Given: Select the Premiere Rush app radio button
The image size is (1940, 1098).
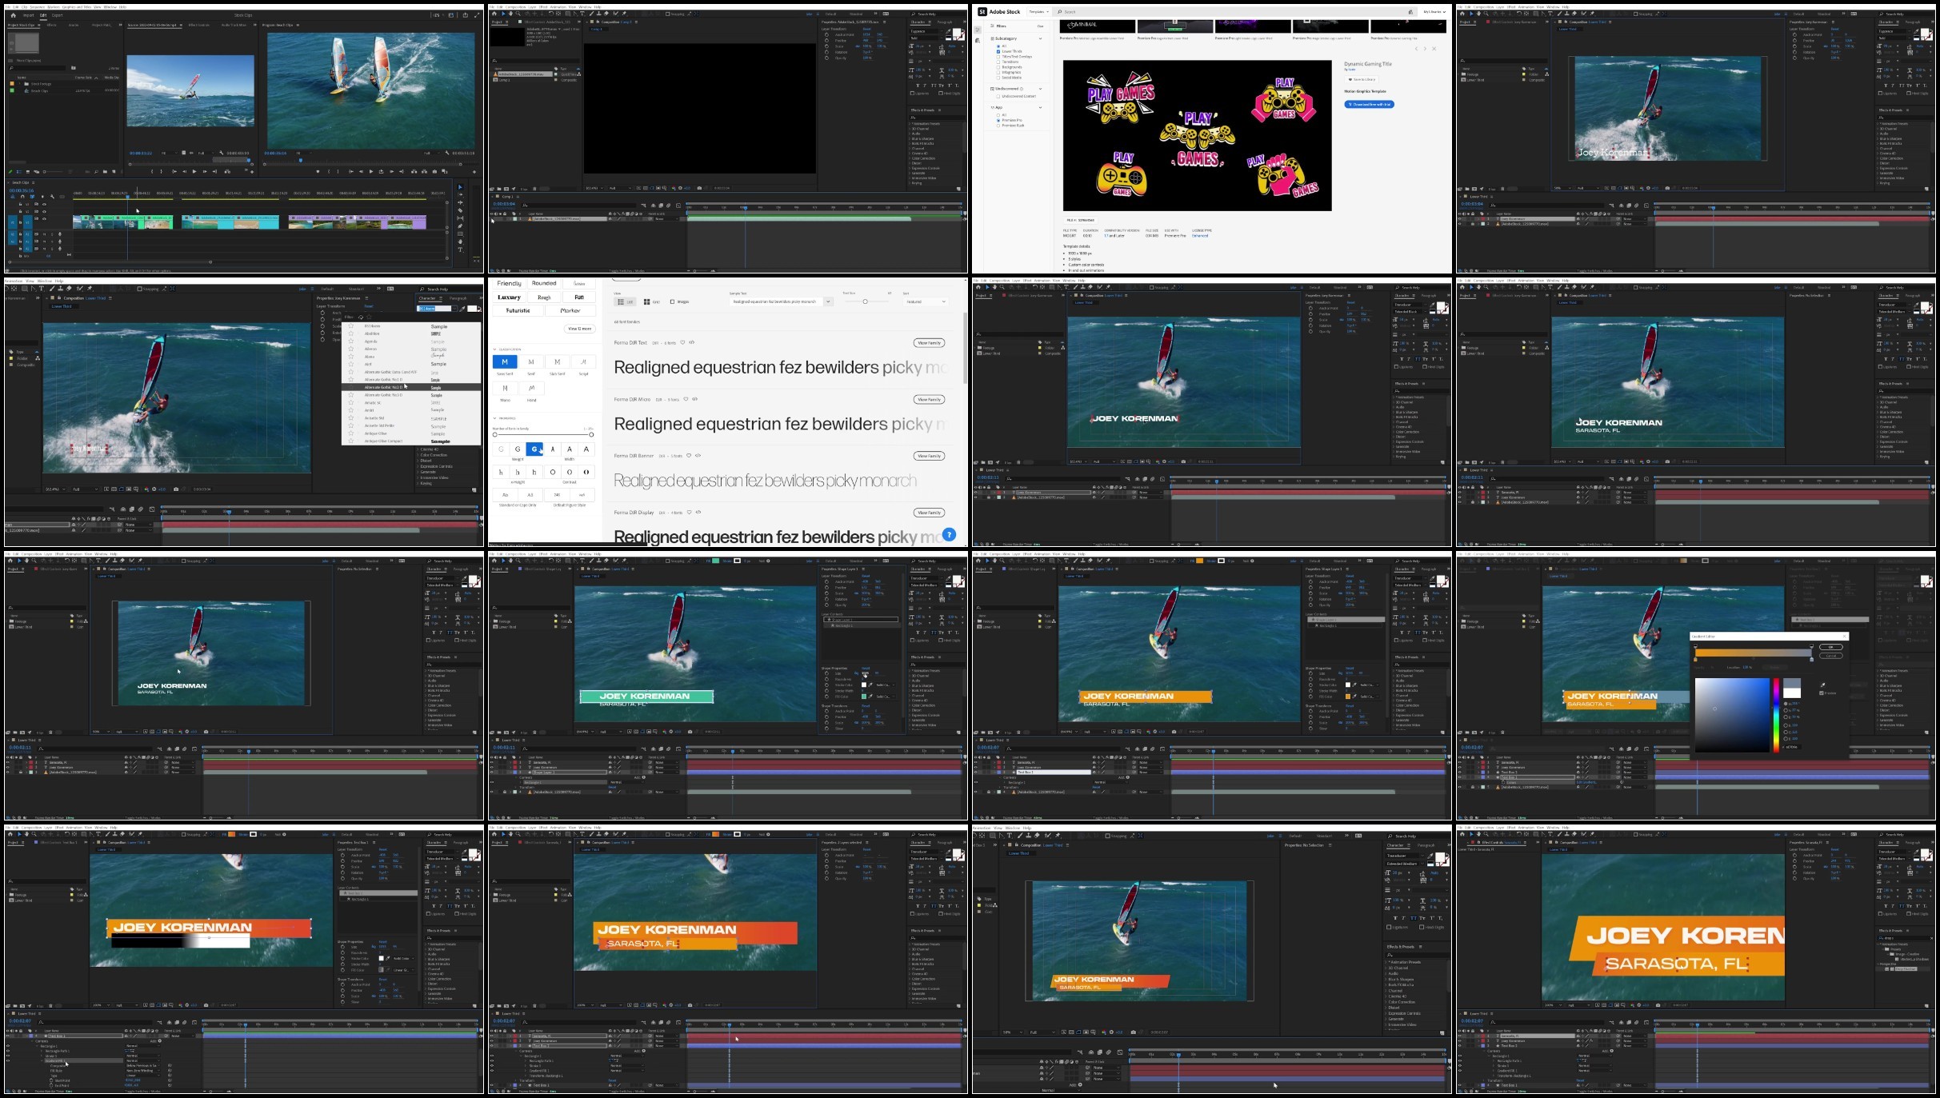Looking at the screenshot, I should (x=998, y=126).
